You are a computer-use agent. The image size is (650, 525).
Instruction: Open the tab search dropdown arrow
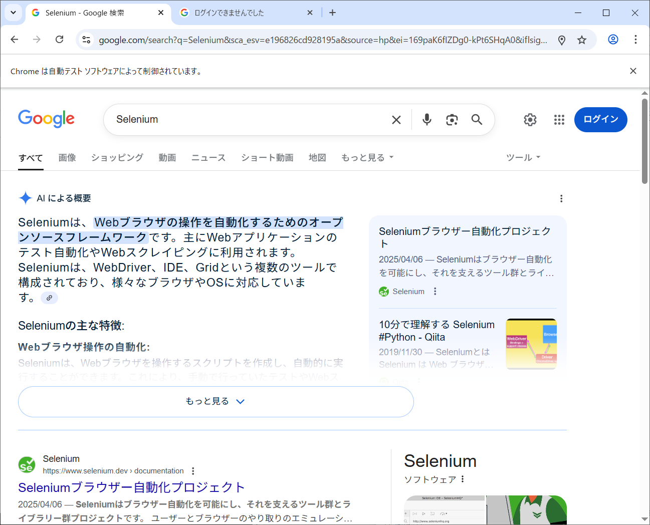(13, 13)
